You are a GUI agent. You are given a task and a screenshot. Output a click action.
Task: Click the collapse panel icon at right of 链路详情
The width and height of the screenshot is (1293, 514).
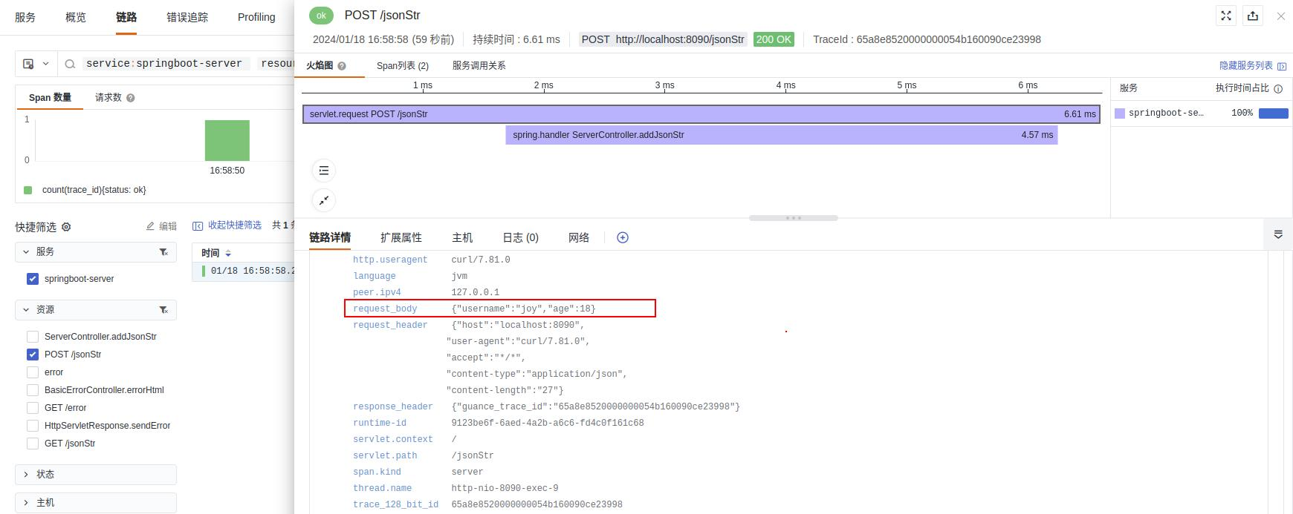coord(1278,234)
